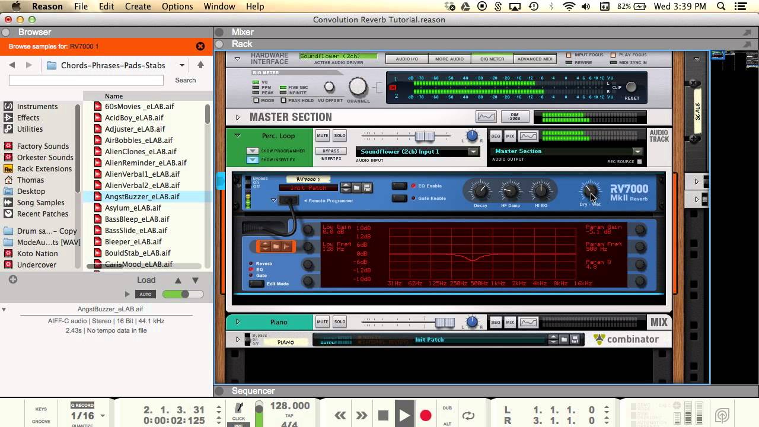759x427 pixels.
Task: Toggle Show Programmer on Perc. Loop
Action: [x=253, y=151]
